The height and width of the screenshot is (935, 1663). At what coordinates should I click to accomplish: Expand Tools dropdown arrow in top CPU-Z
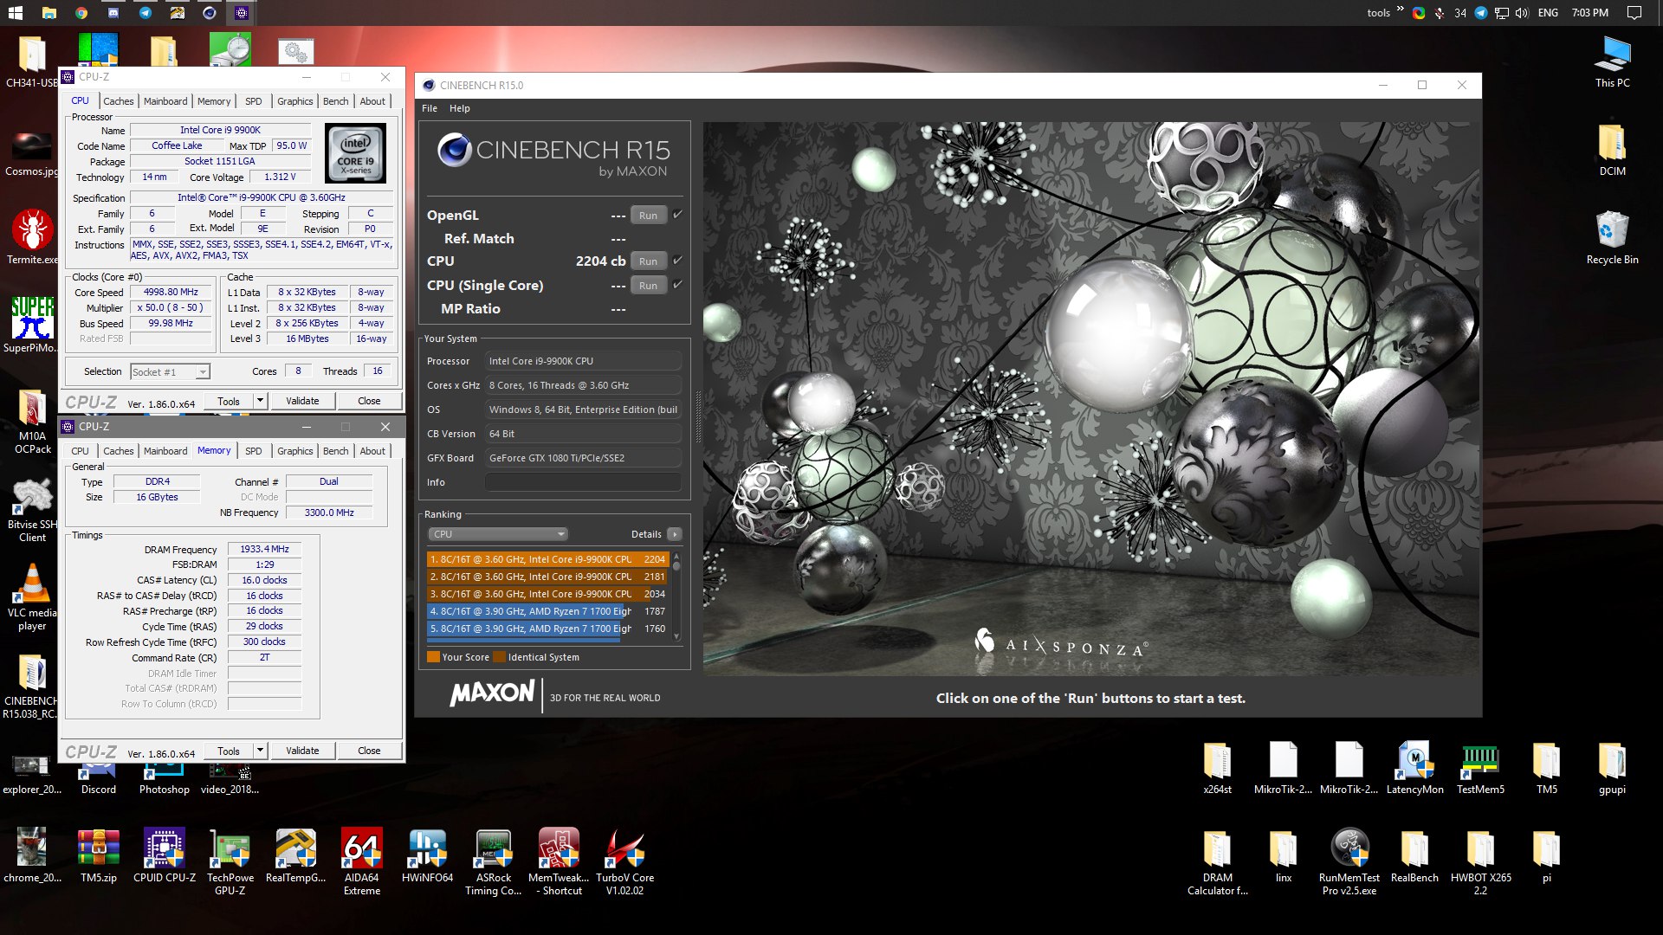click(260, 401)
